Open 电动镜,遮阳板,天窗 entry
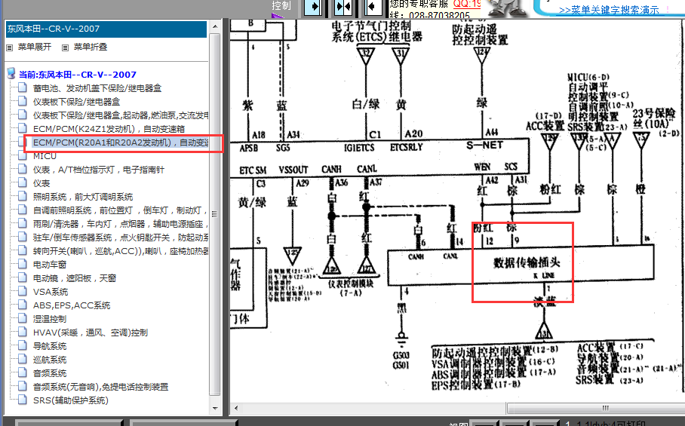Viewport: 685px width, 426px height. click(x=75, y=278)
